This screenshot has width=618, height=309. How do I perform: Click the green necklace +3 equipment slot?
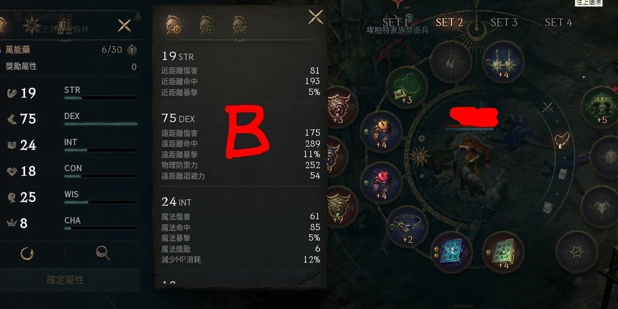pyautogui.click(x=406, y=87)
